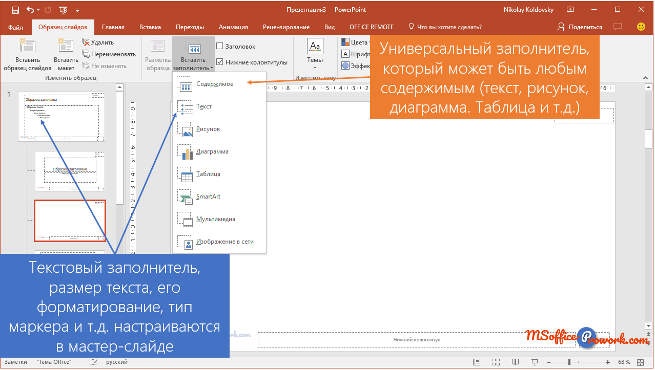Switch to the Вставка tab

(150, 27)
